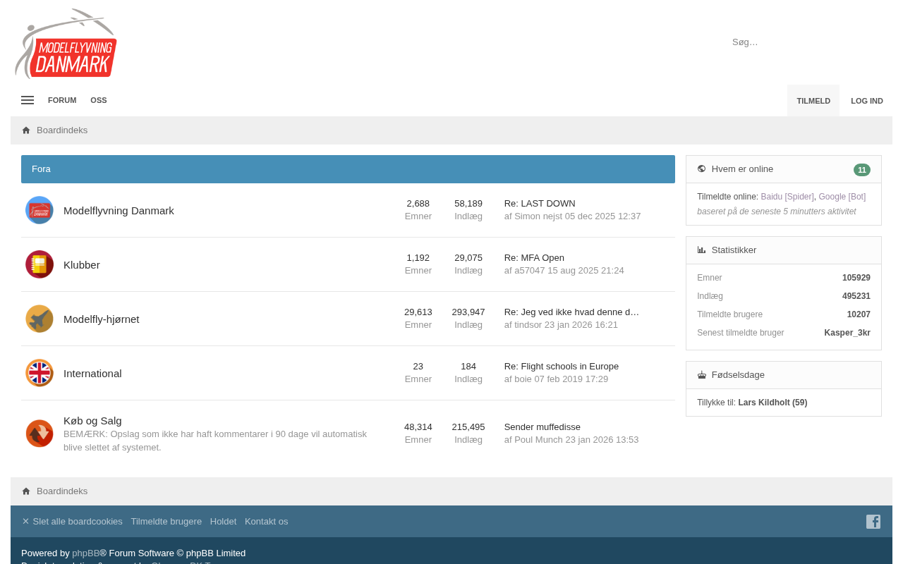Click the text 'af Poul Munch 23 jan 2026 13:53'
This screenshot has height=564, width=903.
click(571, 440)
